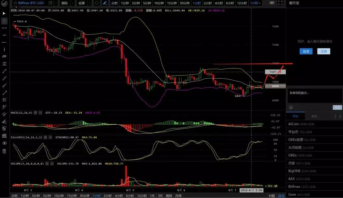Select 3天 in bottom timeframe bar
This screenshot has height=198, width=343.
click(x=160, y=196)
